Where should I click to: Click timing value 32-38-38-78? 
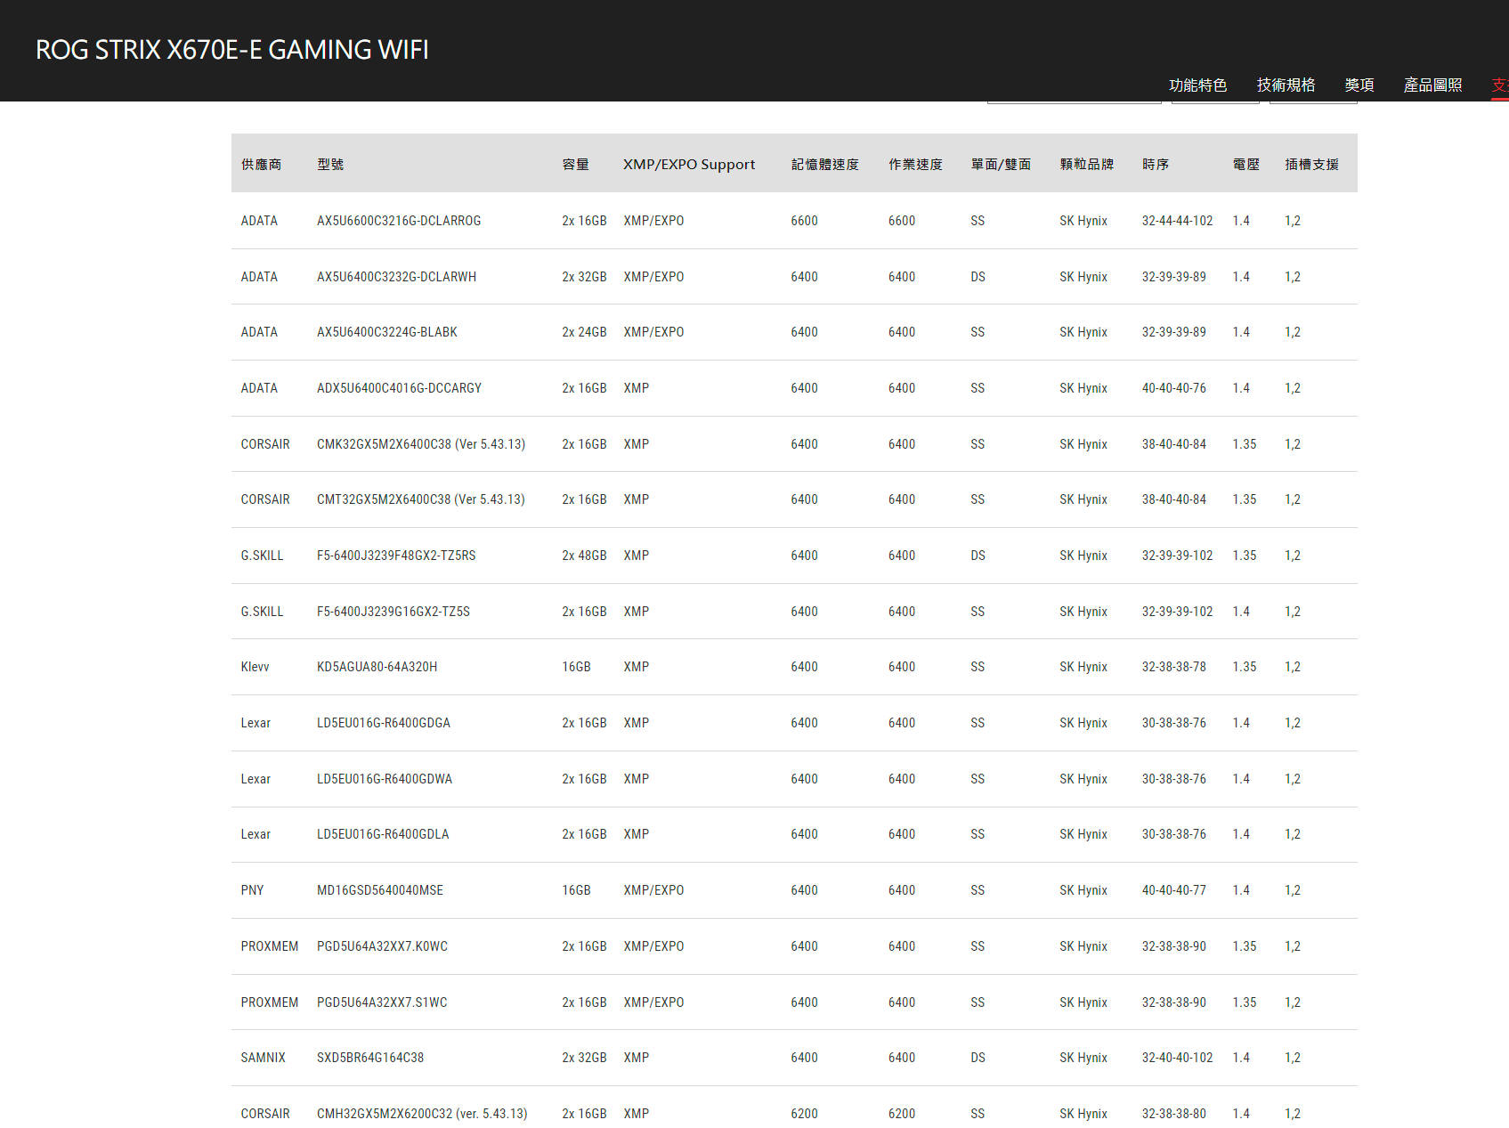pyautogui.click(x=1174, y=667)
